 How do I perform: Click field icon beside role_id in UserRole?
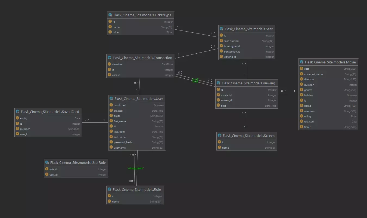pos(47,169)
